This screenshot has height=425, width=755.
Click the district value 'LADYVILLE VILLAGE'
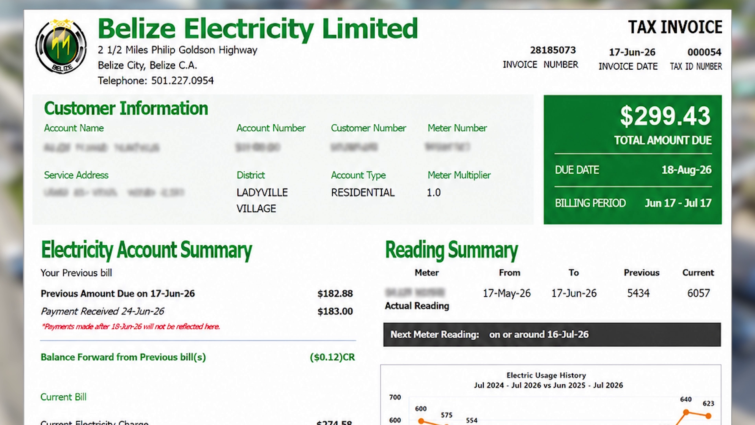point(262,200)
